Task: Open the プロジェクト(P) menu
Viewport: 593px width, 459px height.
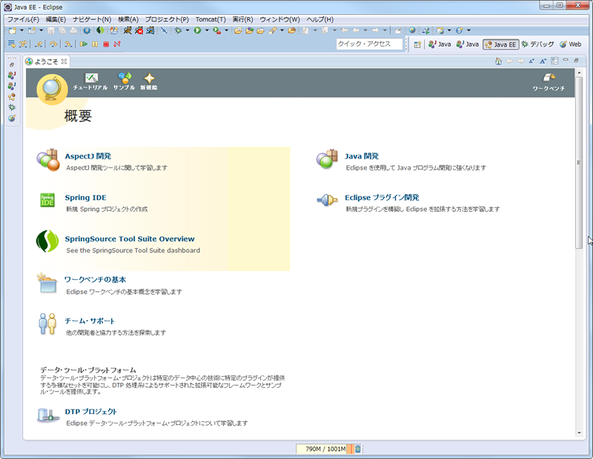Action: [167, 19]
